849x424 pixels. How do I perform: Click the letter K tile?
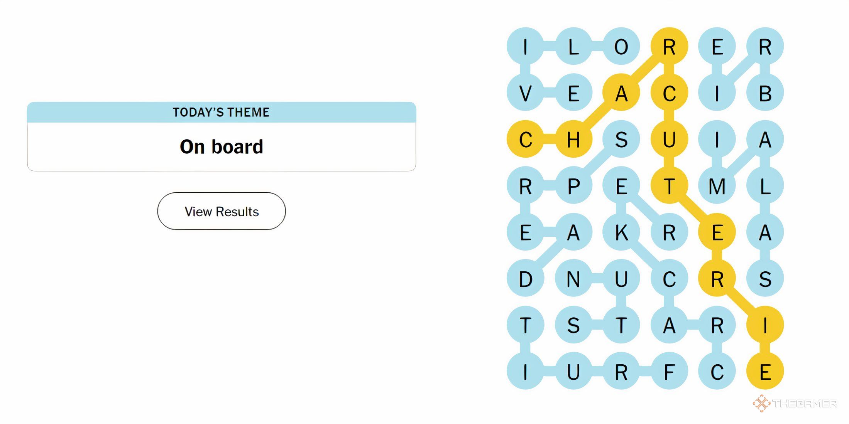point(621,232)
